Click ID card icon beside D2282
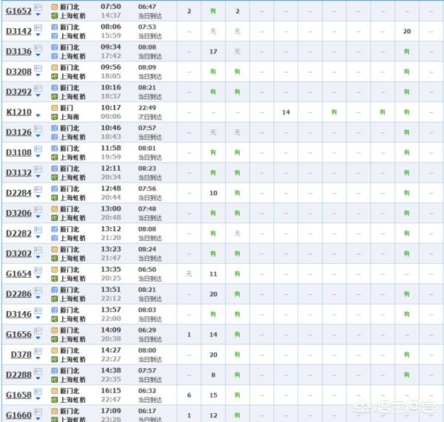The height and width of the screenshot is (422, 444). pyautogui.click(x=38, y=229)
